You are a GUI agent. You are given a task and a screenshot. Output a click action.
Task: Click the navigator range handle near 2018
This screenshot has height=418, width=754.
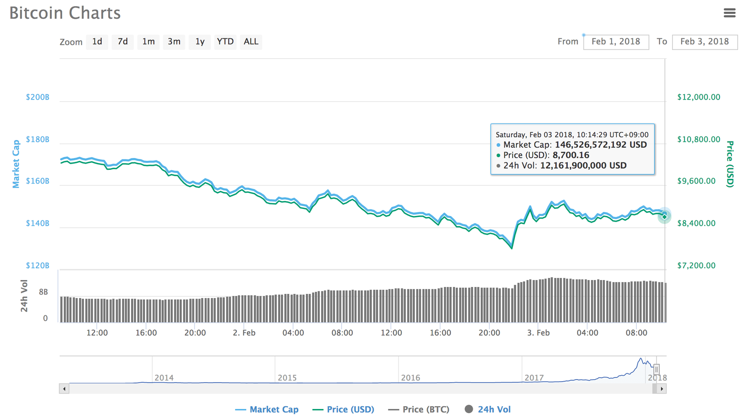tap(656, 369)
